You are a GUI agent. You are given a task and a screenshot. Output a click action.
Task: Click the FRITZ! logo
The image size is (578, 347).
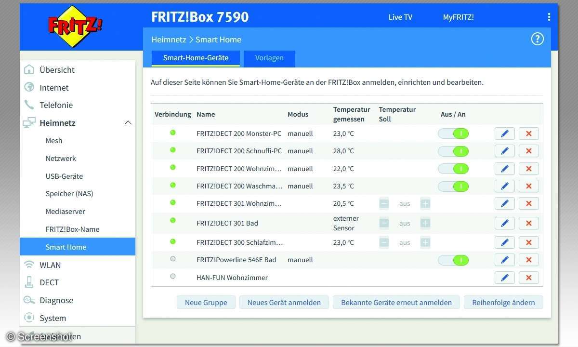tap(76, 26)
